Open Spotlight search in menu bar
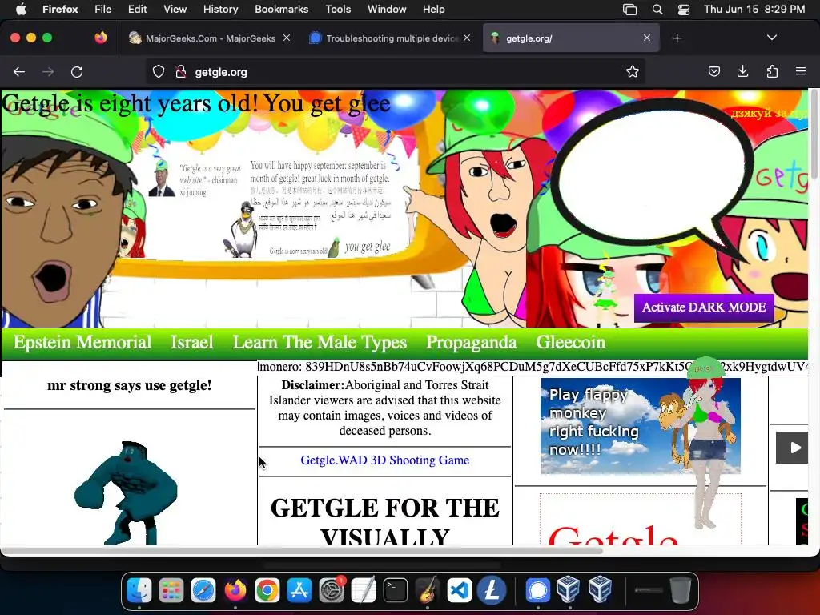This screenshot has width=820, height=615. [657, 10]
